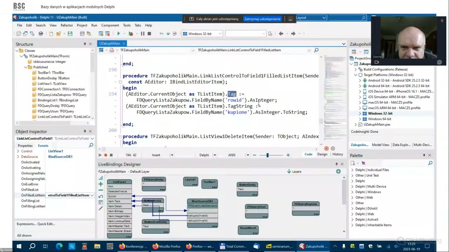The width and height of the screenshot is (449, 252).
Task: Click the Quick Edit link in Object Inspector
Action: pos(46,224)
